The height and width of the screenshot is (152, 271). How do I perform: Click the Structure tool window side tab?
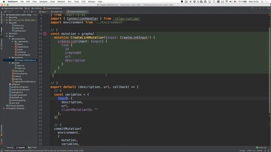1,44
